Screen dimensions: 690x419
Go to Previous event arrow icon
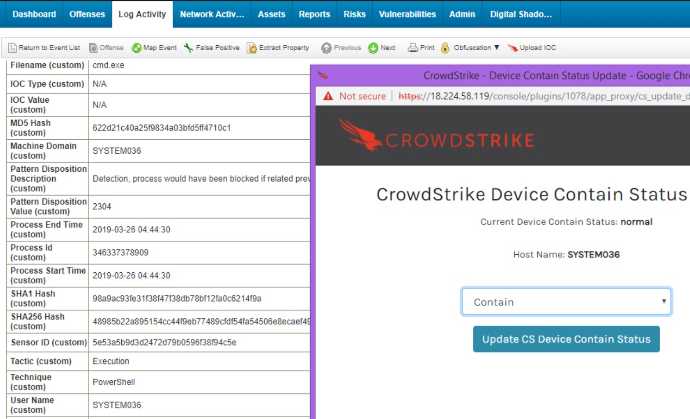click(326, 48)
